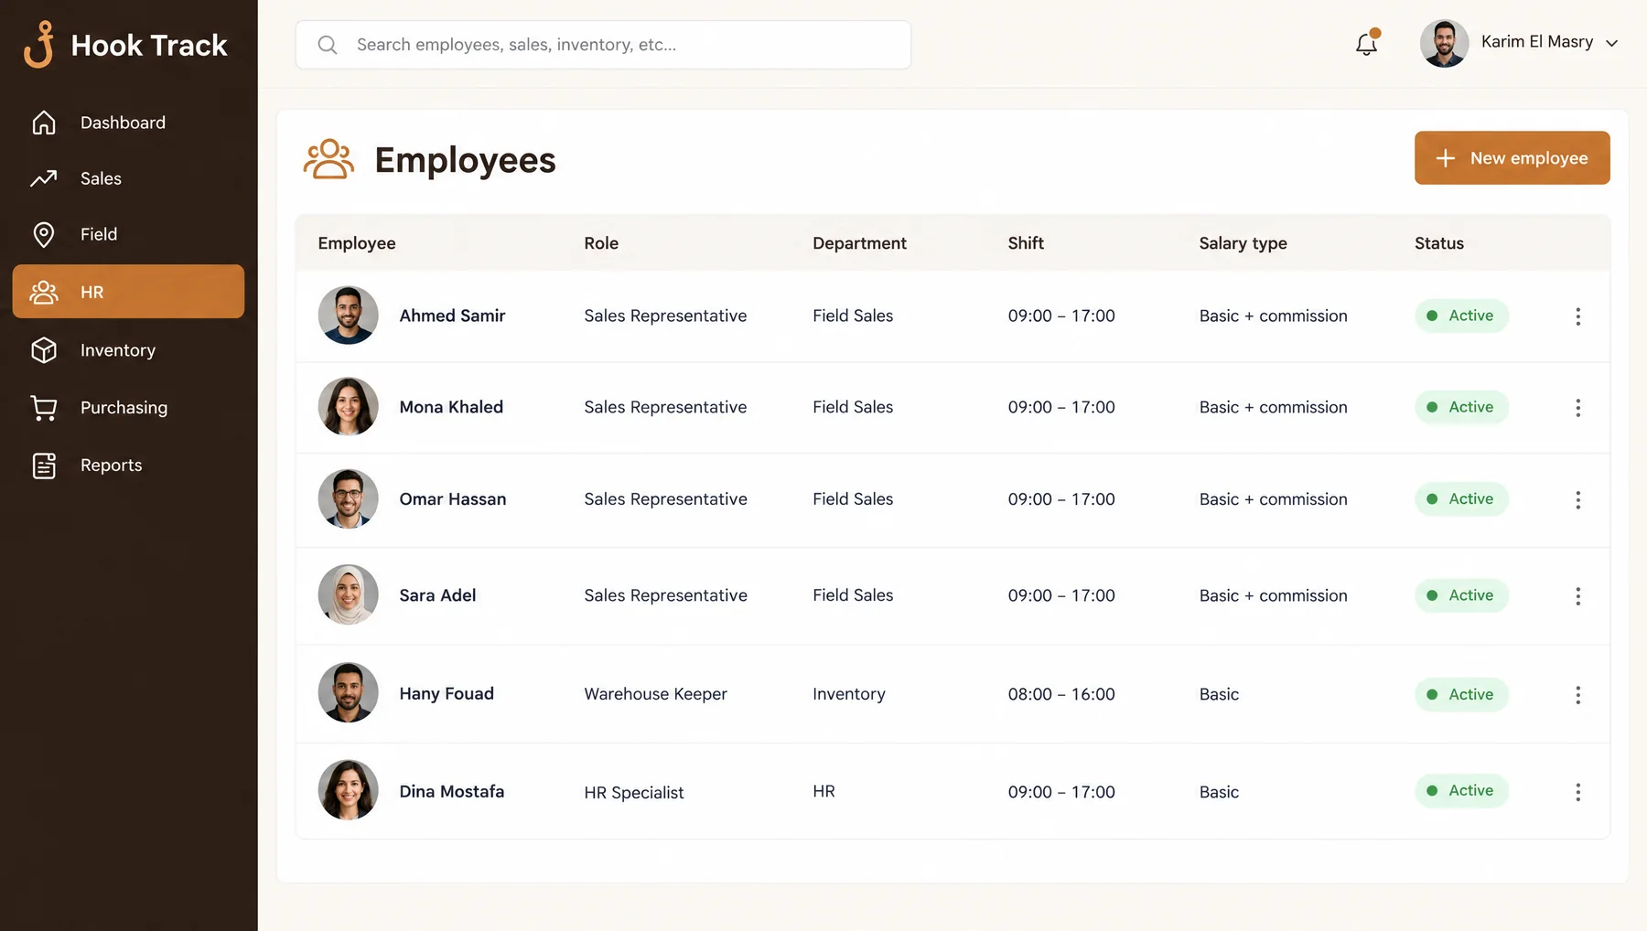Click the New employee button
The image size is (1647, 931).
[1512, 158]
